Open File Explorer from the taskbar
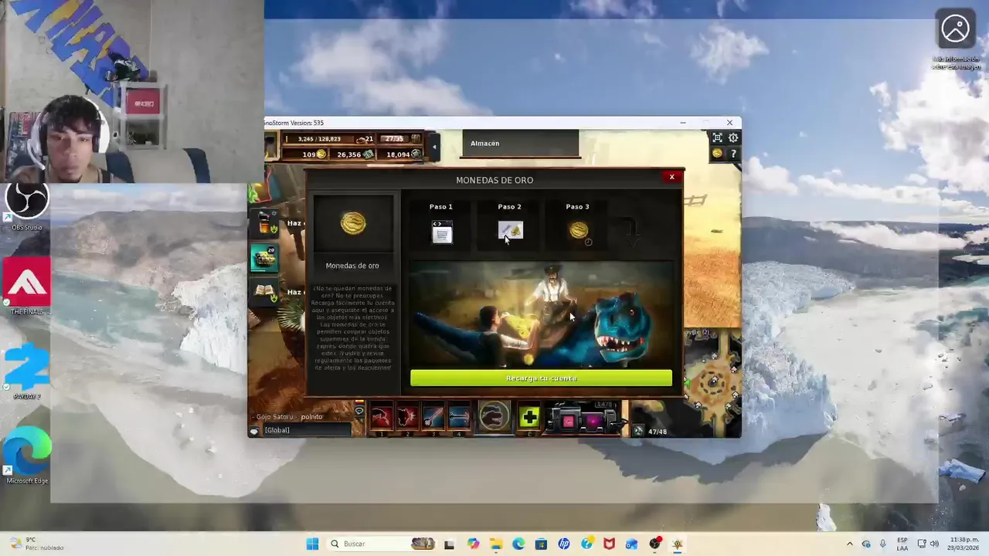Image resolution: width=989 pixels, height=556 pixels. 495,544
